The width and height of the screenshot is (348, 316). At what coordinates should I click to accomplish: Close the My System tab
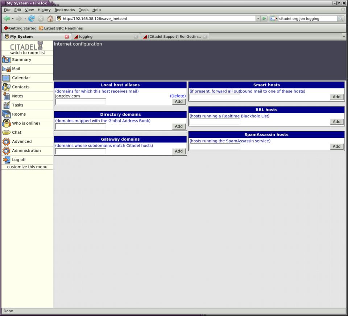(x=67, y=37)
